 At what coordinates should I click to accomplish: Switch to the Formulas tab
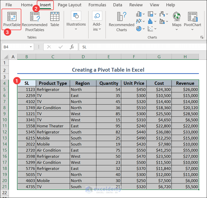click(x=97, y=5)
